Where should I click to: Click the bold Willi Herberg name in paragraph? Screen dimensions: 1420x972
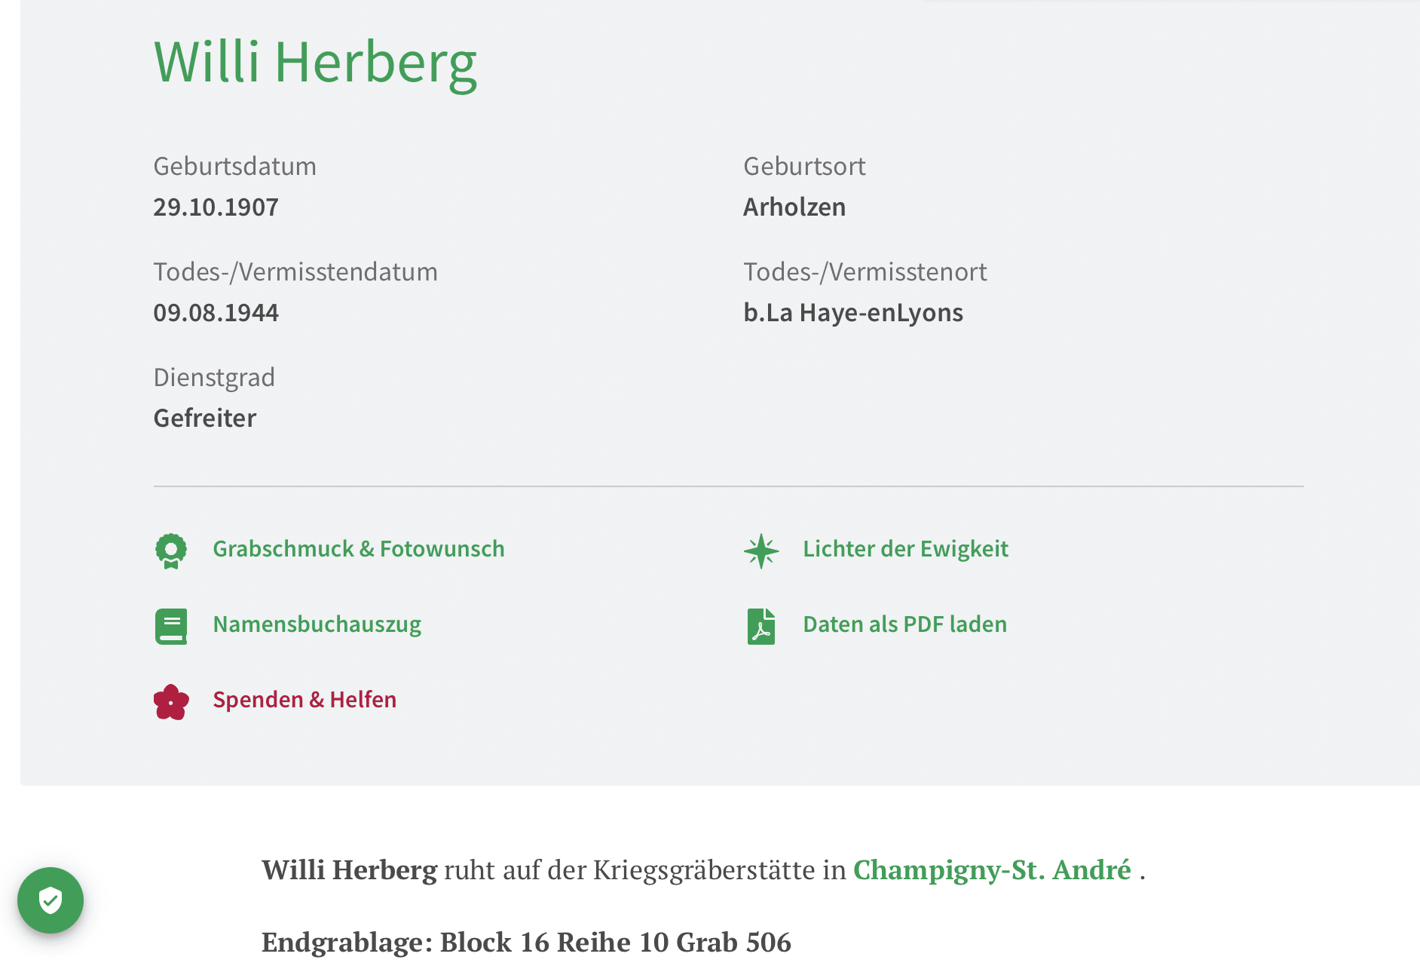(349, 869)
